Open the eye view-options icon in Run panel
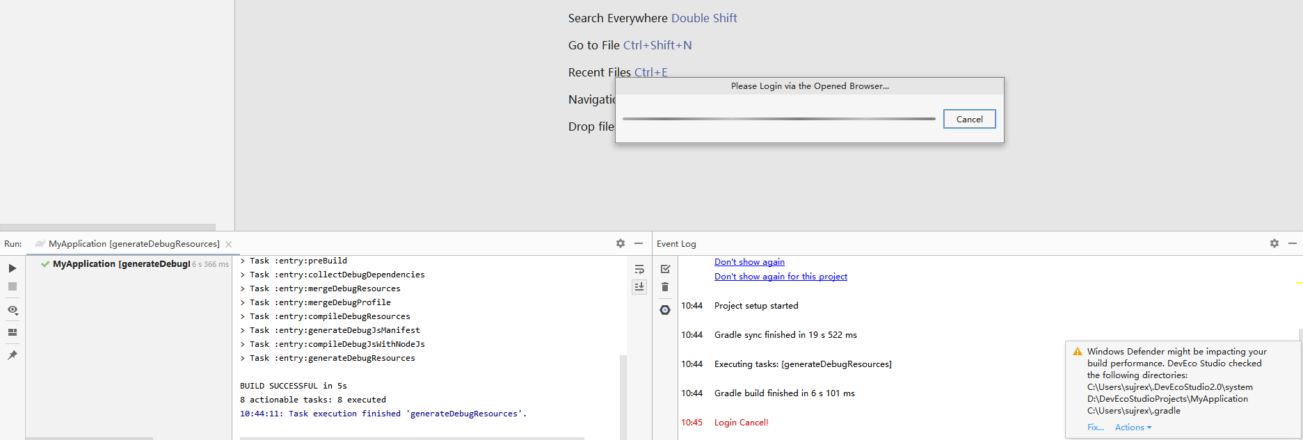The image size is (1303, 440). pyautogui.click(x=13, y=310)
